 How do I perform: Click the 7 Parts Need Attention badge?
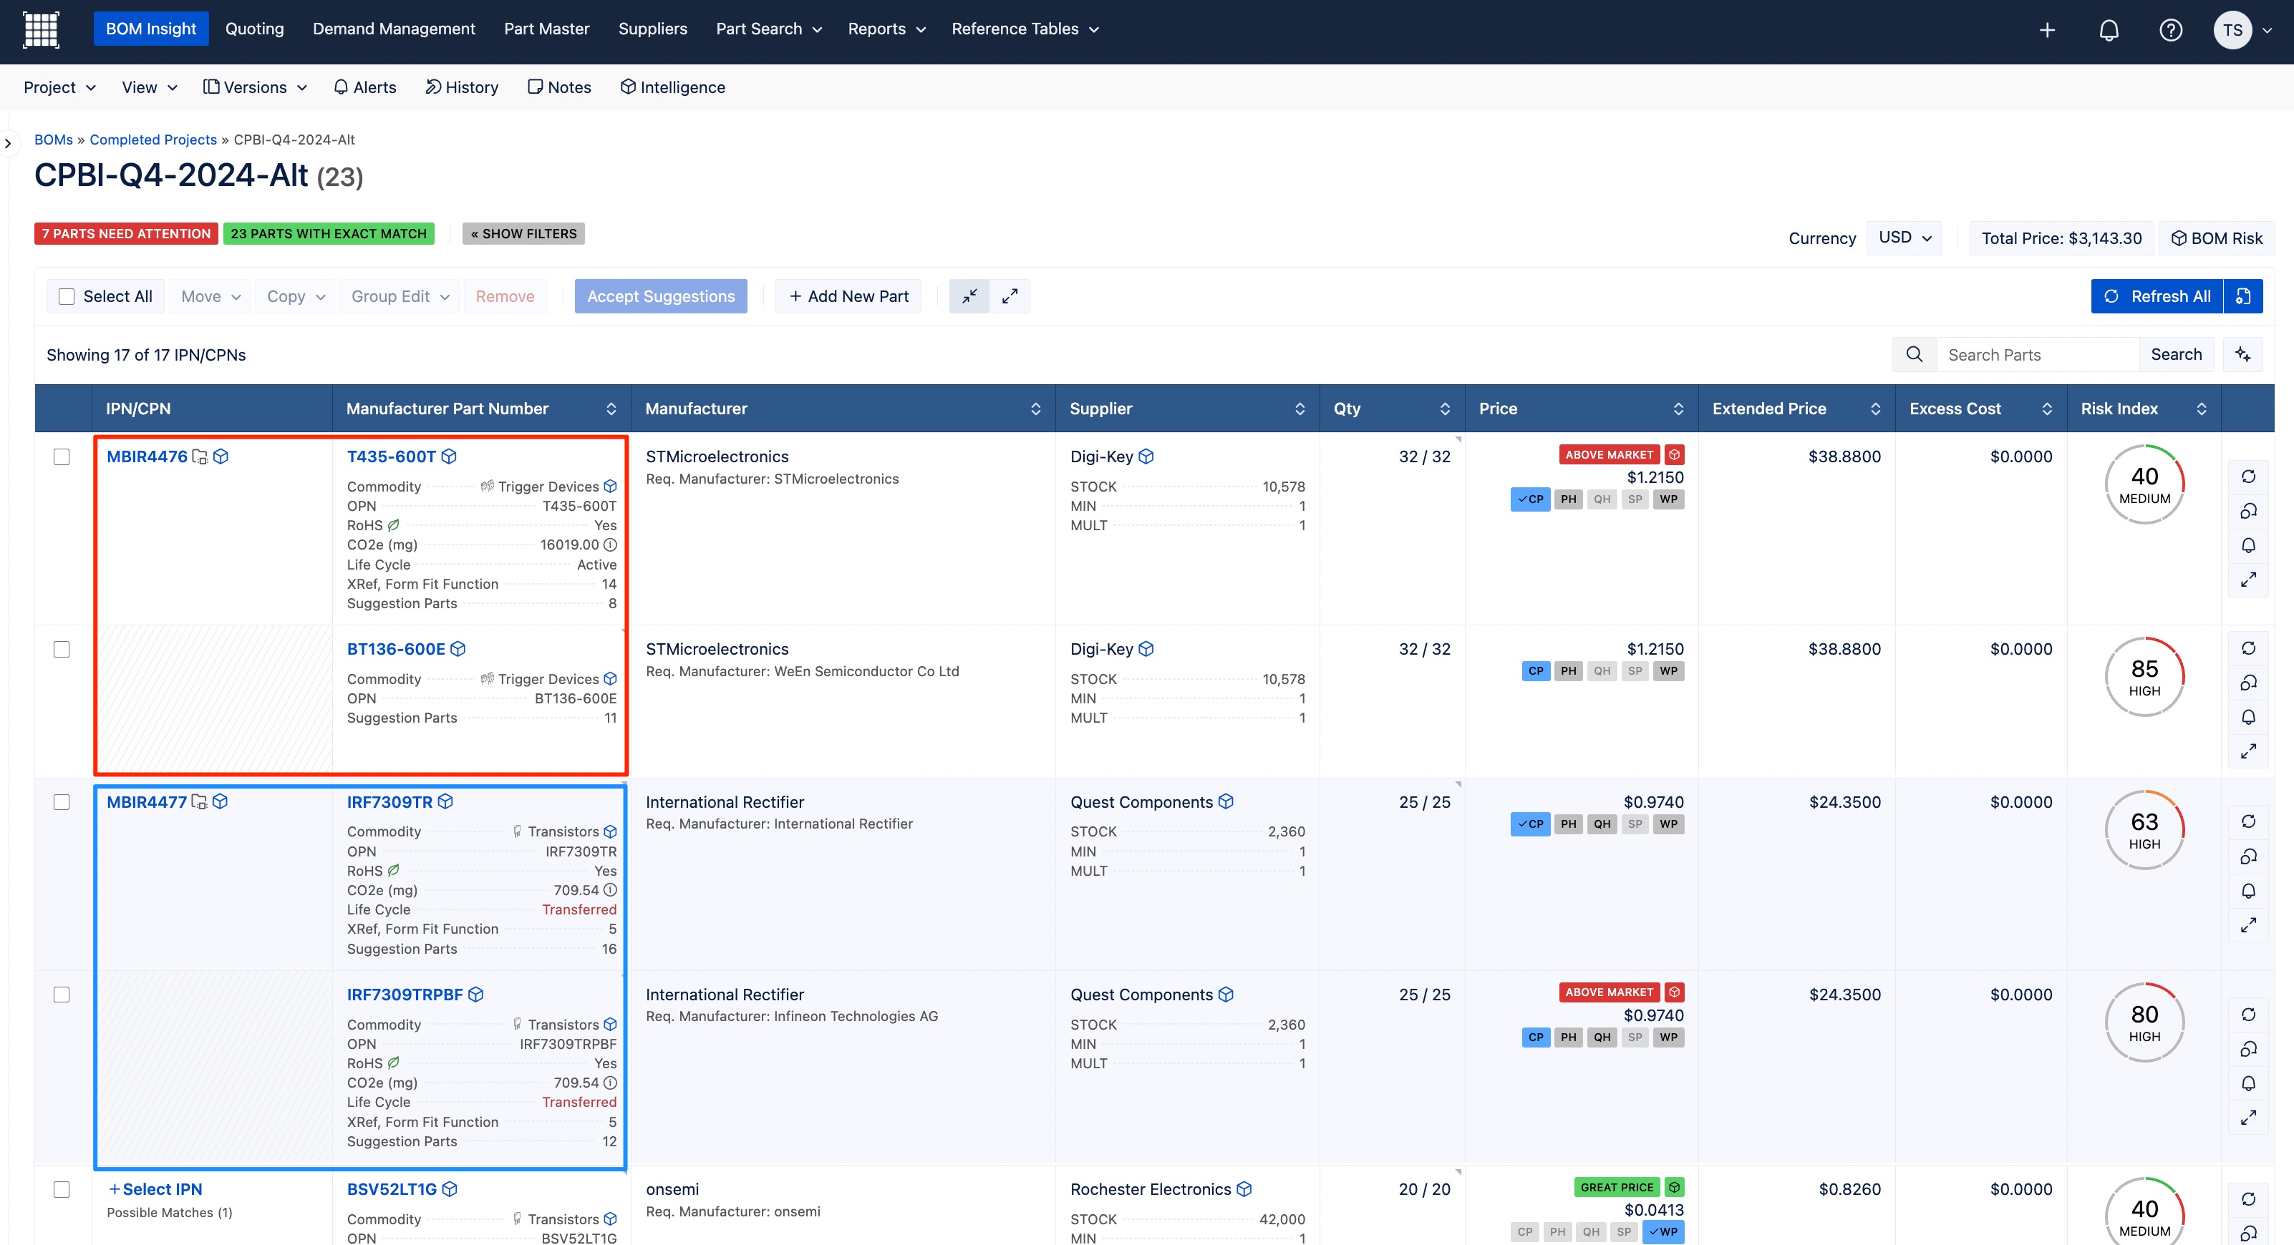pyautogui.click(x=127, y=233)
